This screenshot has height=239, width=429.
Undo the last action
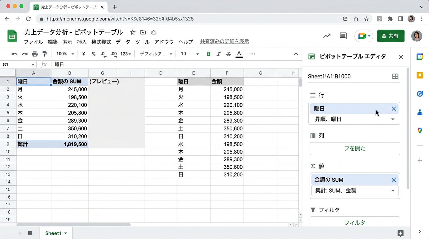pyautogui.click(x=14, y=54)
